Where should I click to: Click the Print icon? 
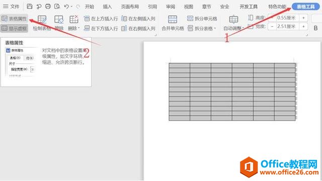pyautogui.click(x=48, y=7)
